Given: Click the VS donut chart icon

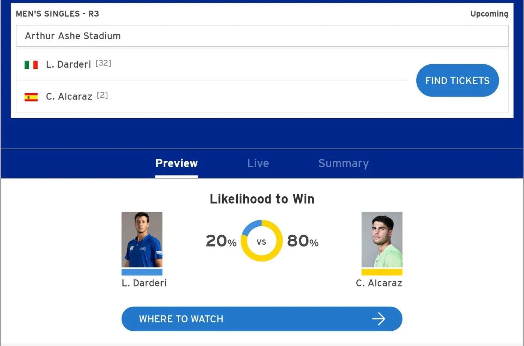Looking at the screenshot, I should 261,241.
